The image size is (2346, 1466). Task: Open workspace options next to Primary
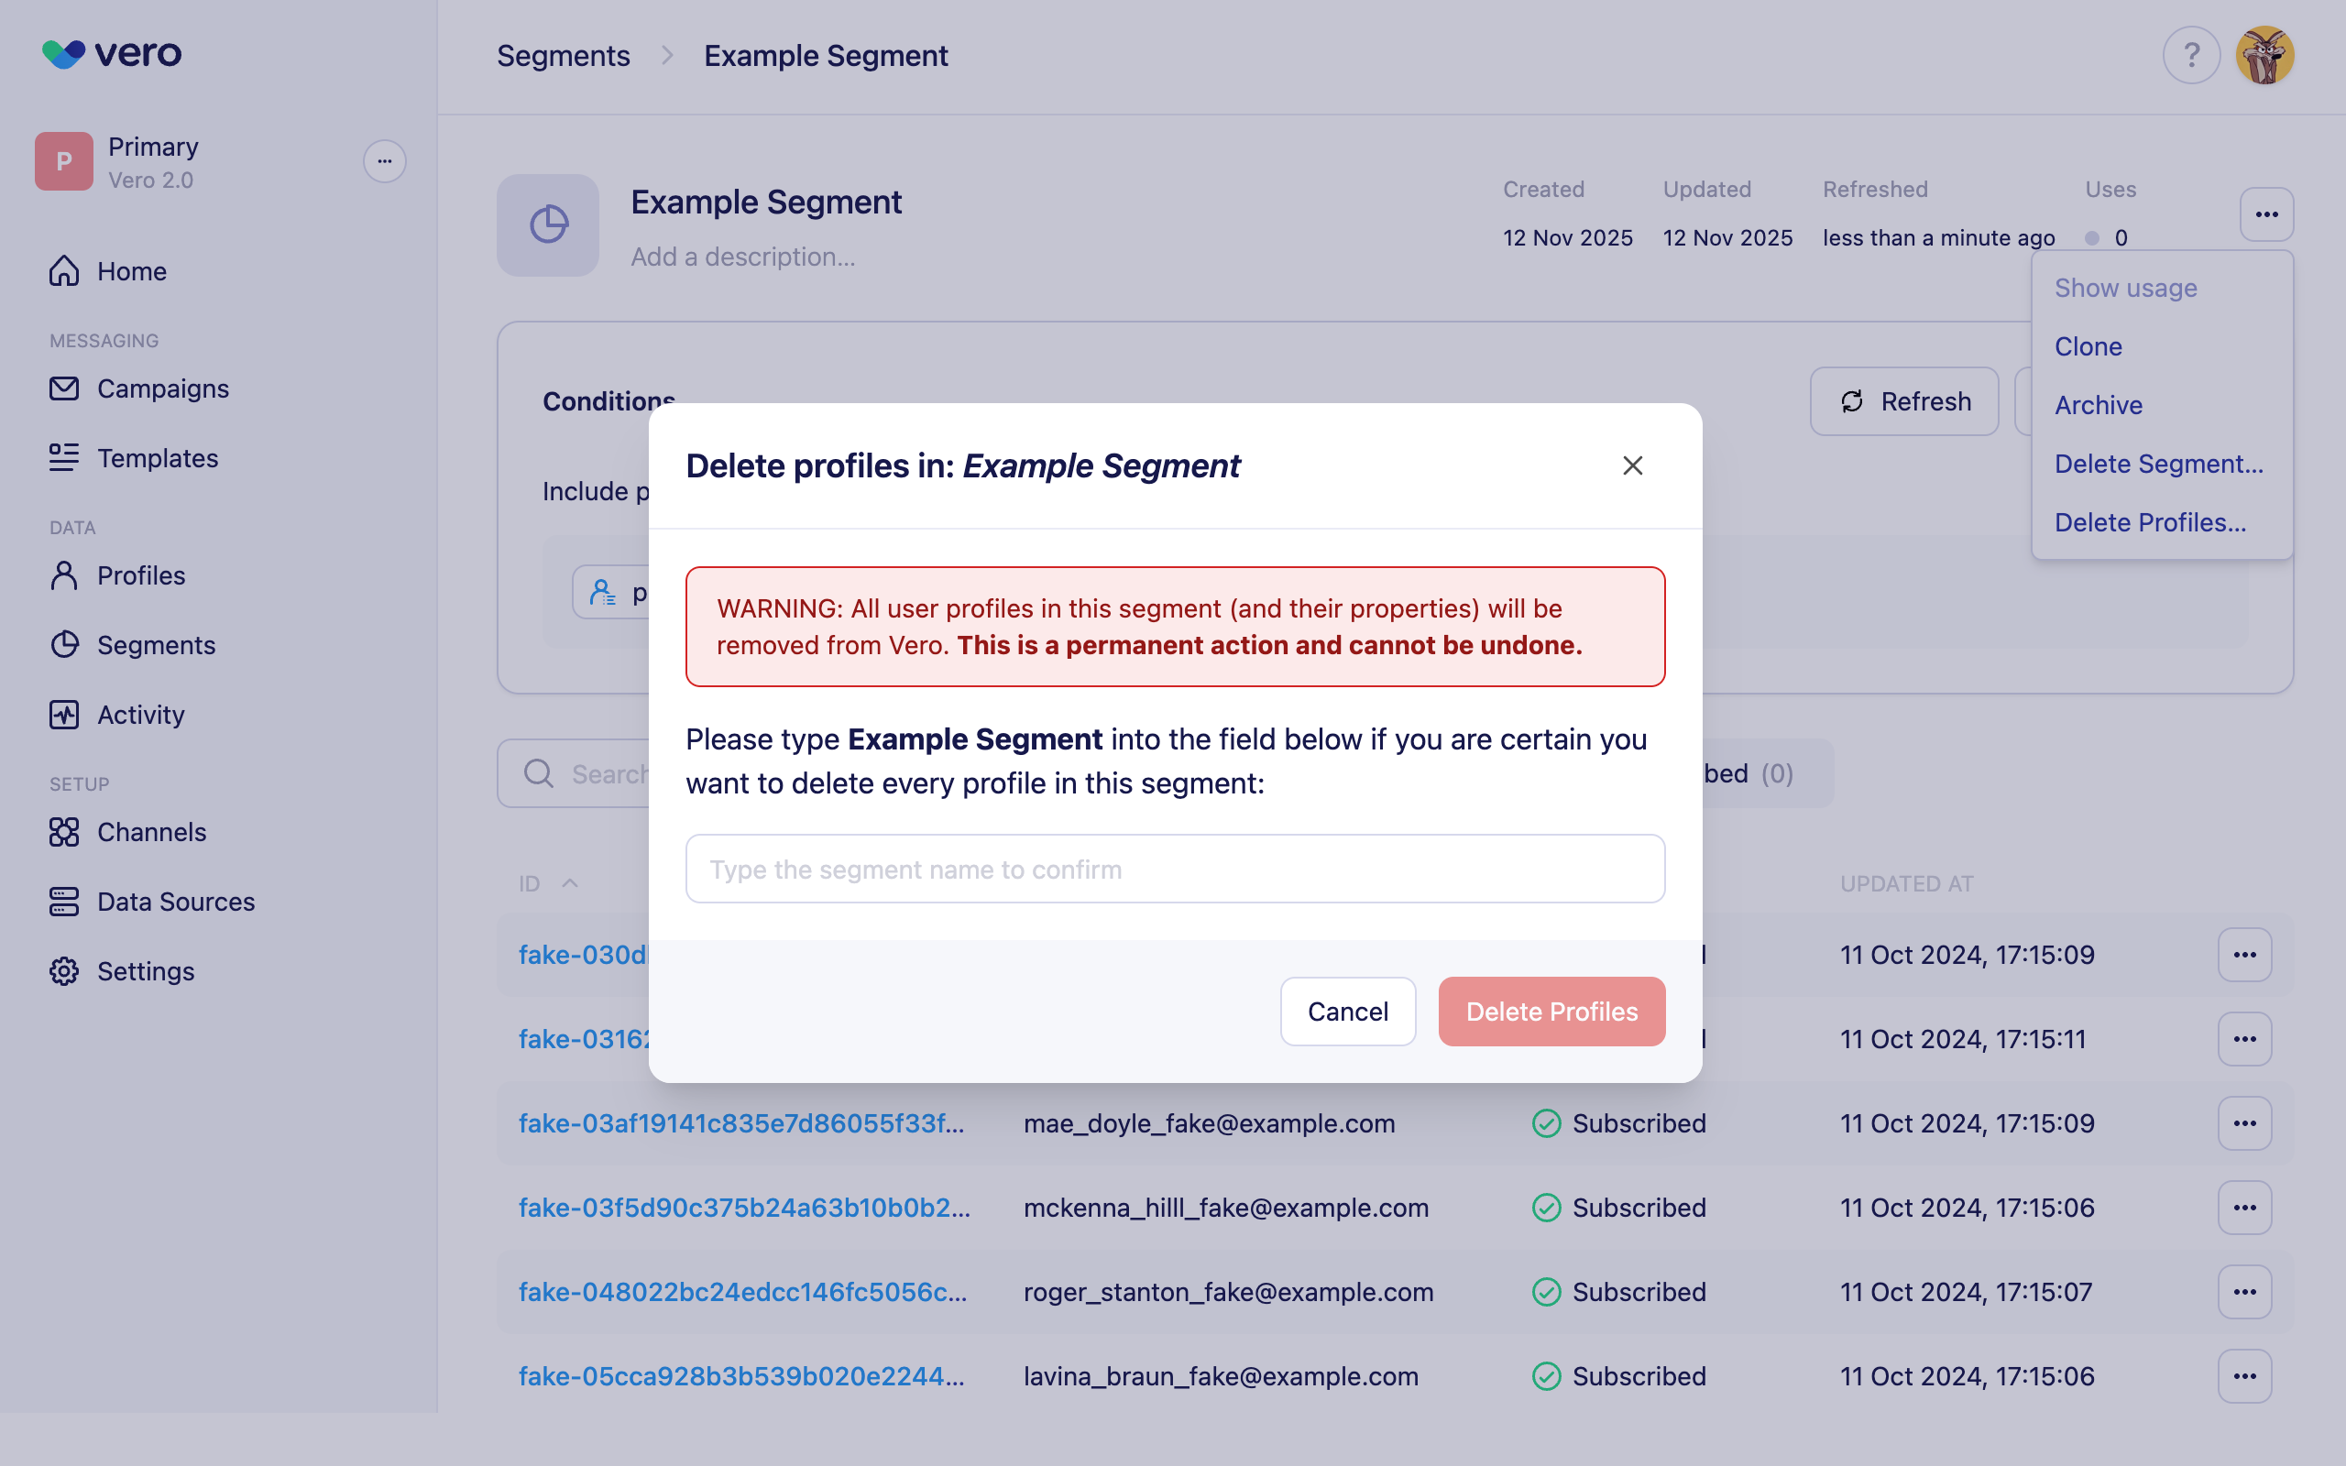pyautogui.click(x=384, y=161)
